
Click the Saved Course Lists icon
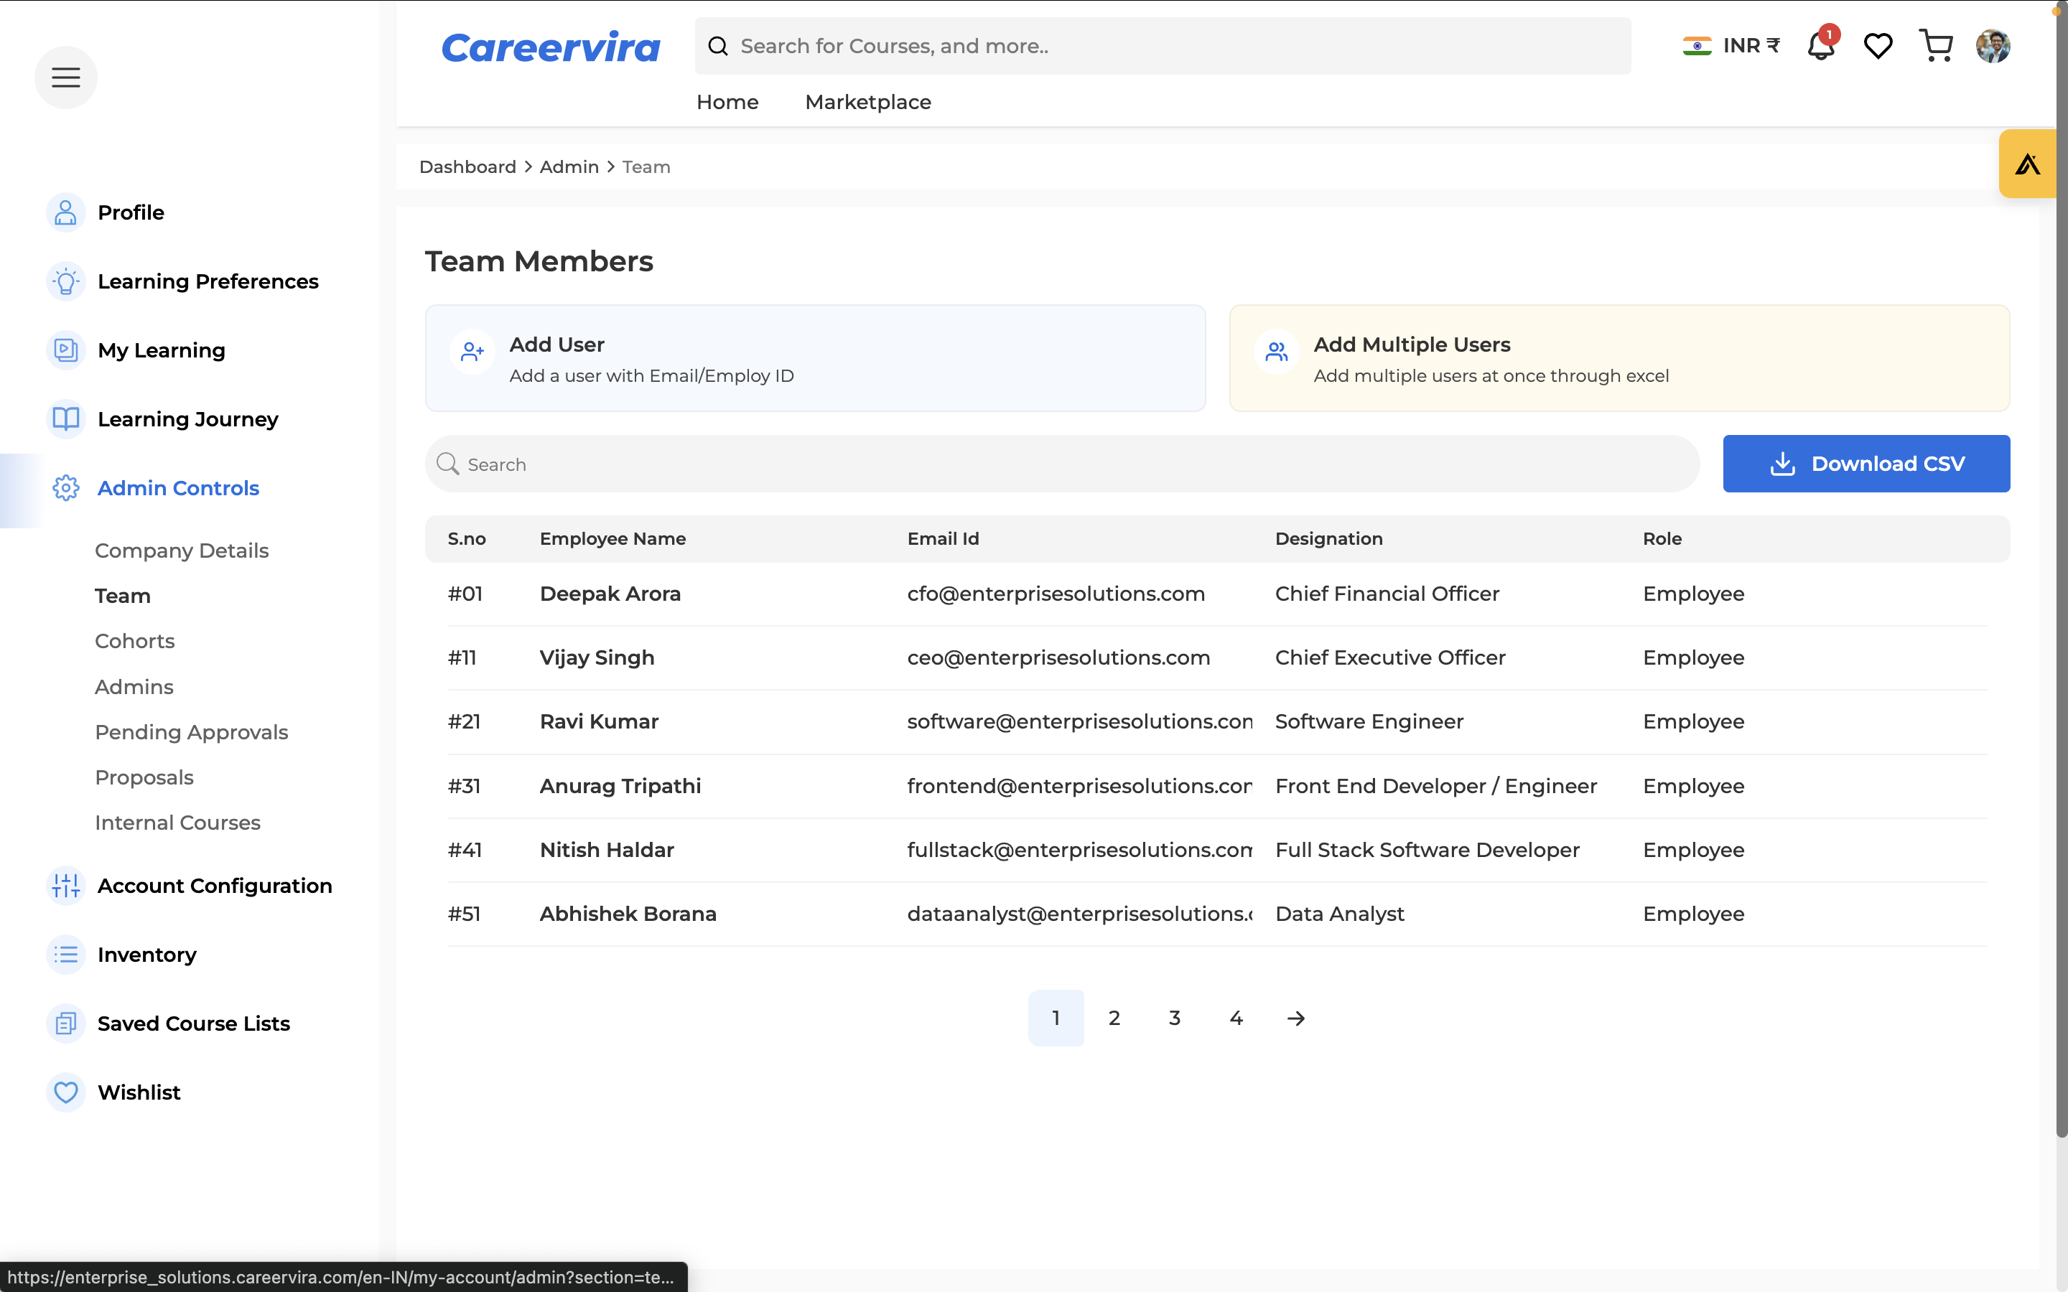tap(66, 1024)
